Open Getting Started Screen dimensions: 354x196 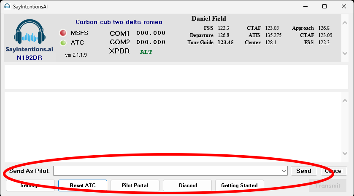pyautogui.click(x=239, y=185)
